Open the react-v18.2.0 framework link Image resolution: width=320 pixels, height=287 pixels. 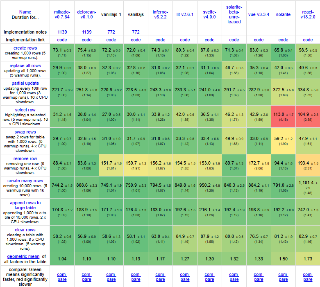[308, 14]
